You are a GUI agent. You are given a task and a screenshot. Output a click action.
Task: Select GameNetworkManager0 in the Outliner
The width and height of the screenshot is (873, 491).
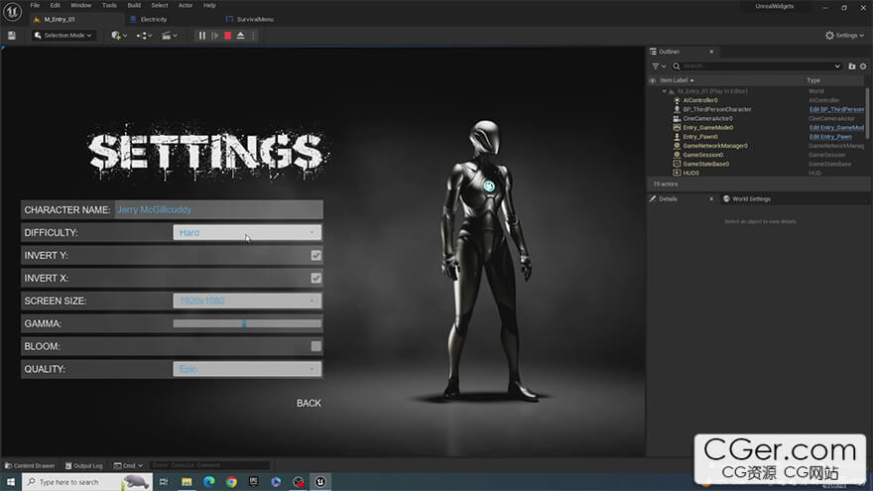tap(715, 146)
